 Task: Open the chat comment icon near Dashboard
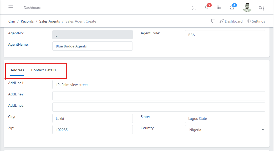213,21
